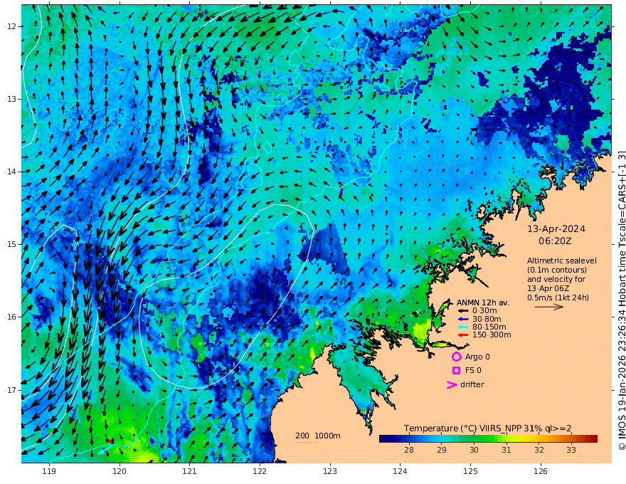Click the 'ANMN 12h av.' legend heading
626x484 pixels.
click(483, 302)
